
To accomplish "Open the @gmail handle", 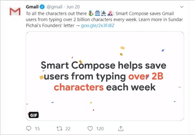I will (x=55, y=7).
